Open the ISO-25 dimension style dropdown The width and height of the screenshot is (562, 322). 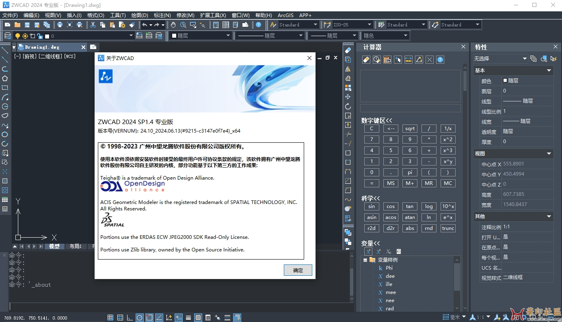click(x=369, y=25)
